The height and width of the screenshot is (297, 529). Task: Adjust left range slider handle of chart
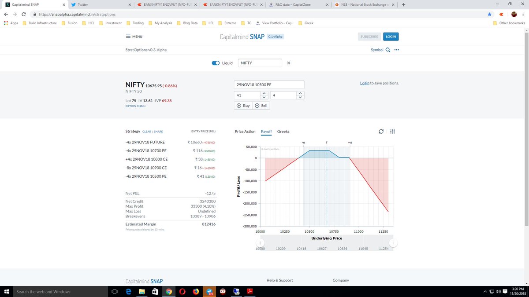261,243
